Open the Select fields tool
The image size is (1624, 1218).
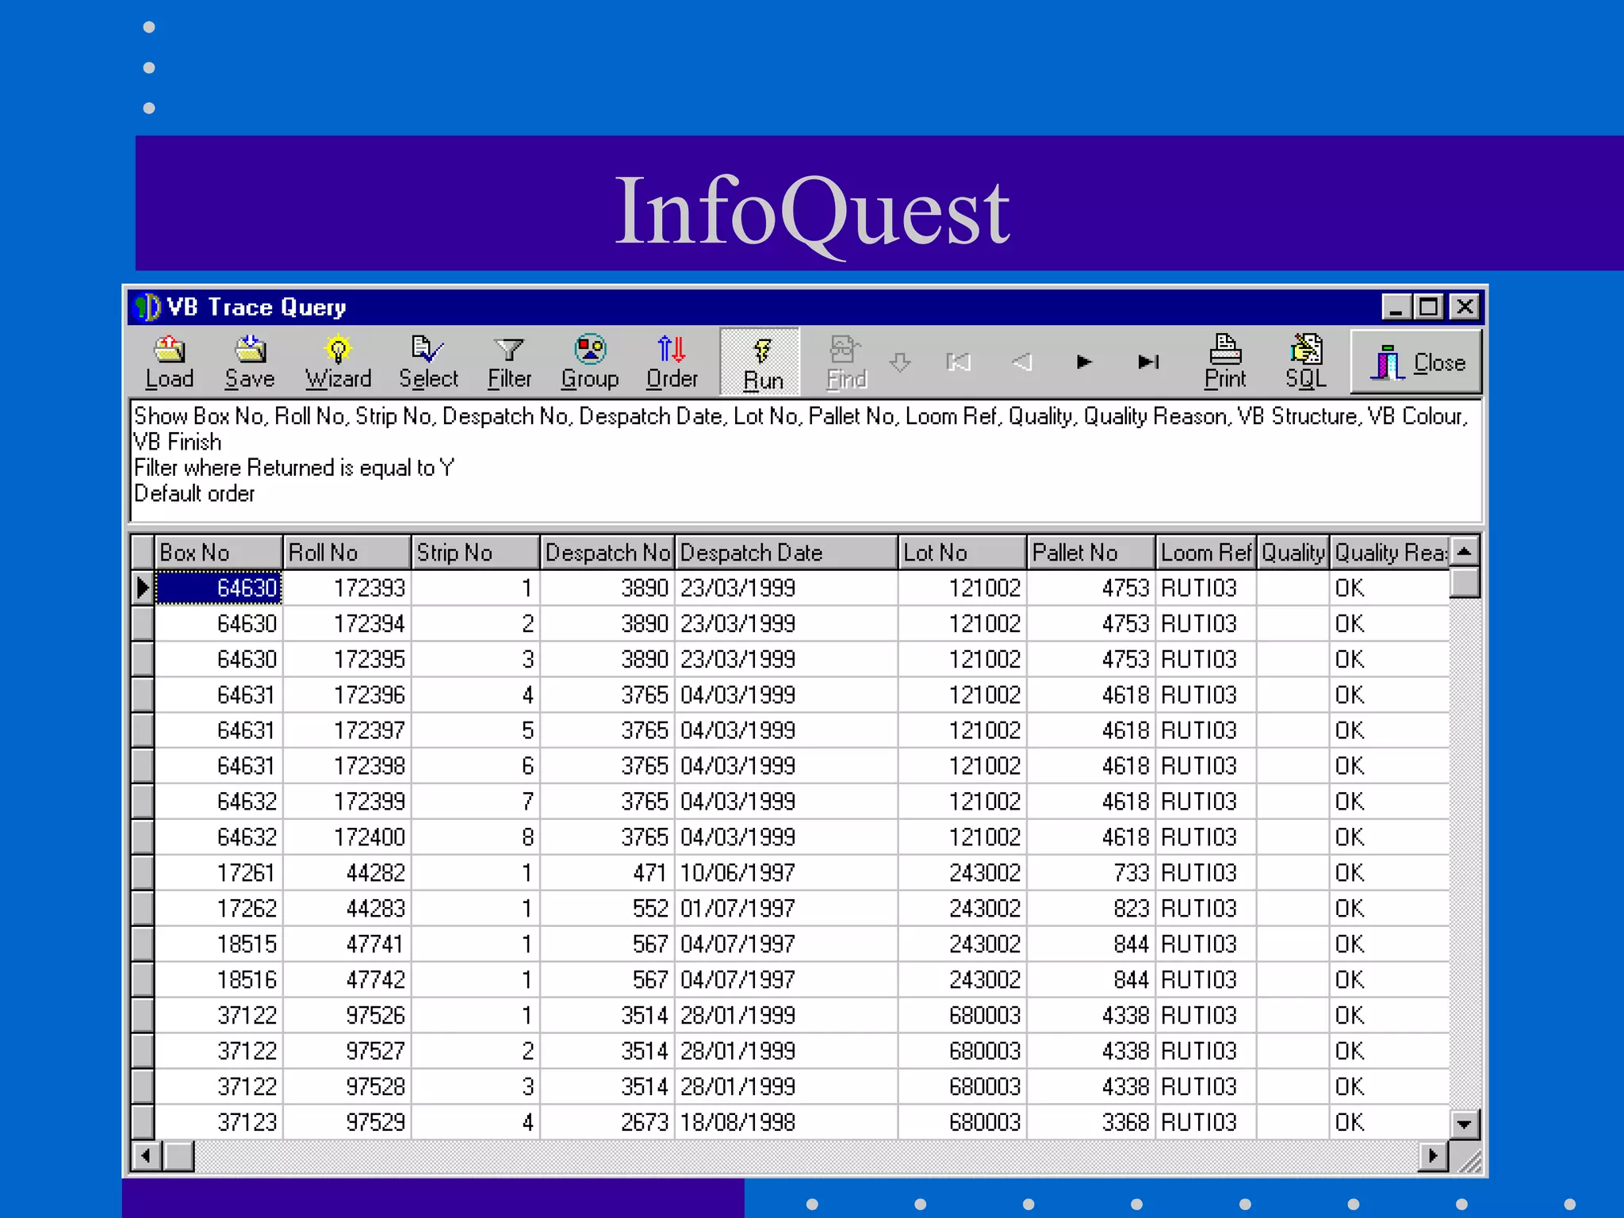[428, 362]
